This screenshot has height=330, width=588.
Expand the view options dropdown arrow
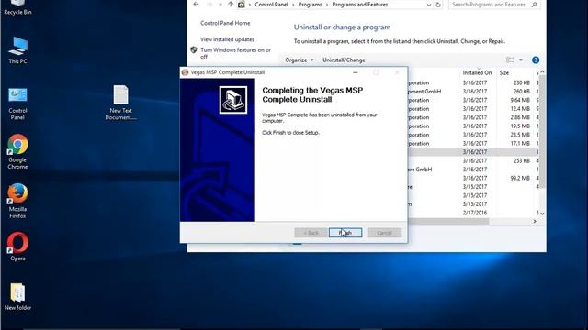[521, 60]
